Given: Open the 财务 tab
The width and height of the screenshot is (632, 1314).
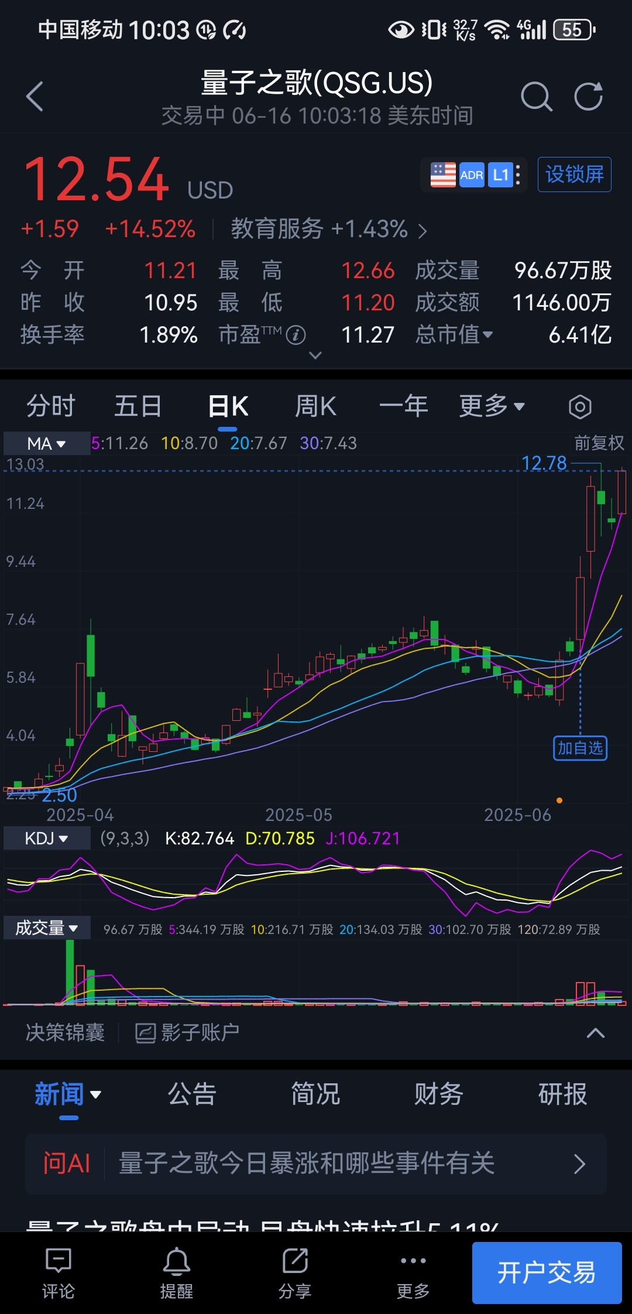Looking at the screenshot, I should click(x=439, y=1094).
